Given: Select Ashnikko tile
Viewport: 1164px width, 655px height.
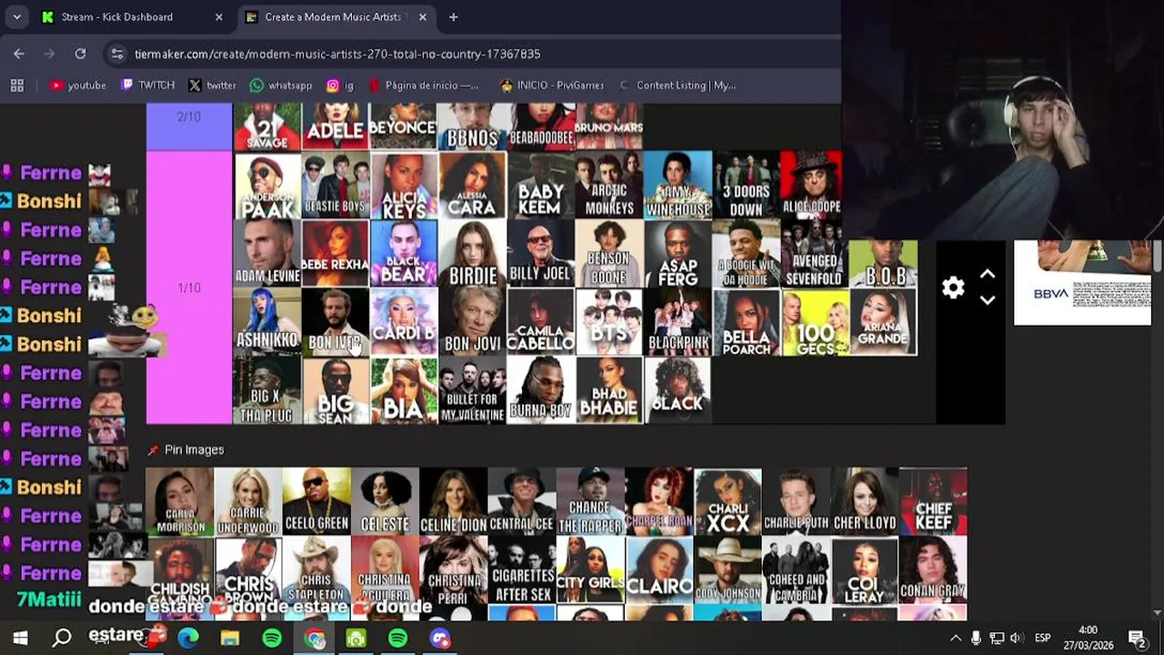Looking at the screenshot, I should click(x=267, y=322).
